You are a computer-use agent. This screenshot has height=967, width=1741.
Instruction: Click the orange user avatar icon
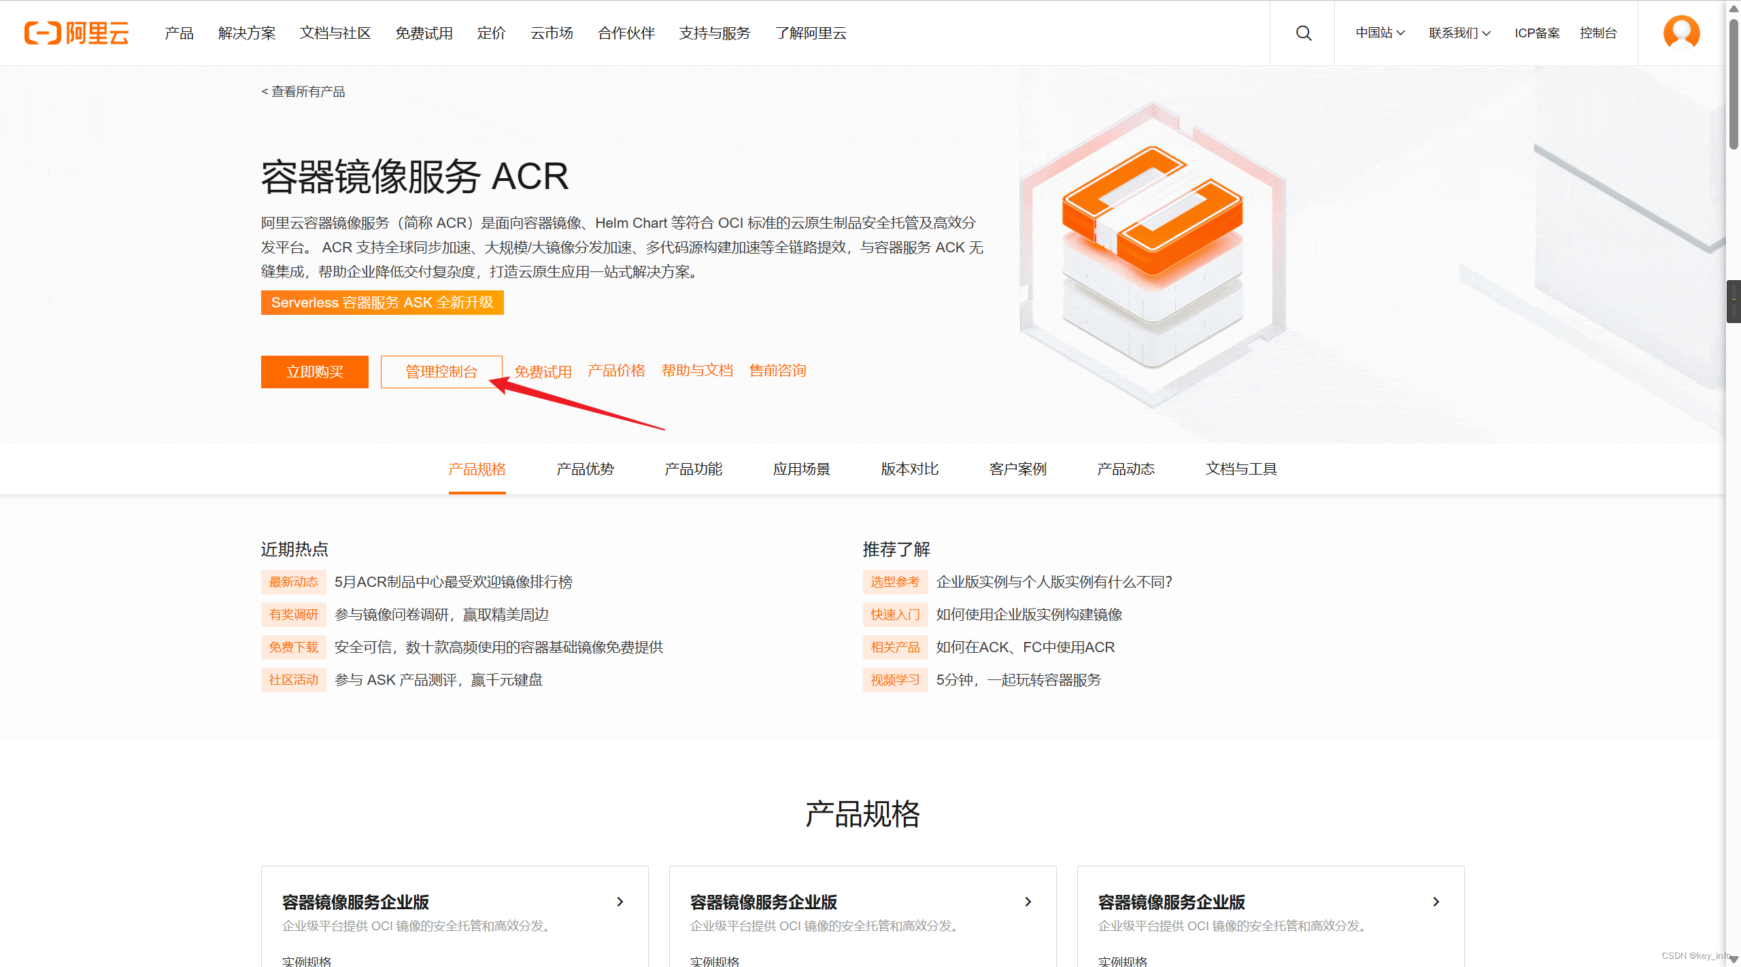click(x=1681, y=32)
